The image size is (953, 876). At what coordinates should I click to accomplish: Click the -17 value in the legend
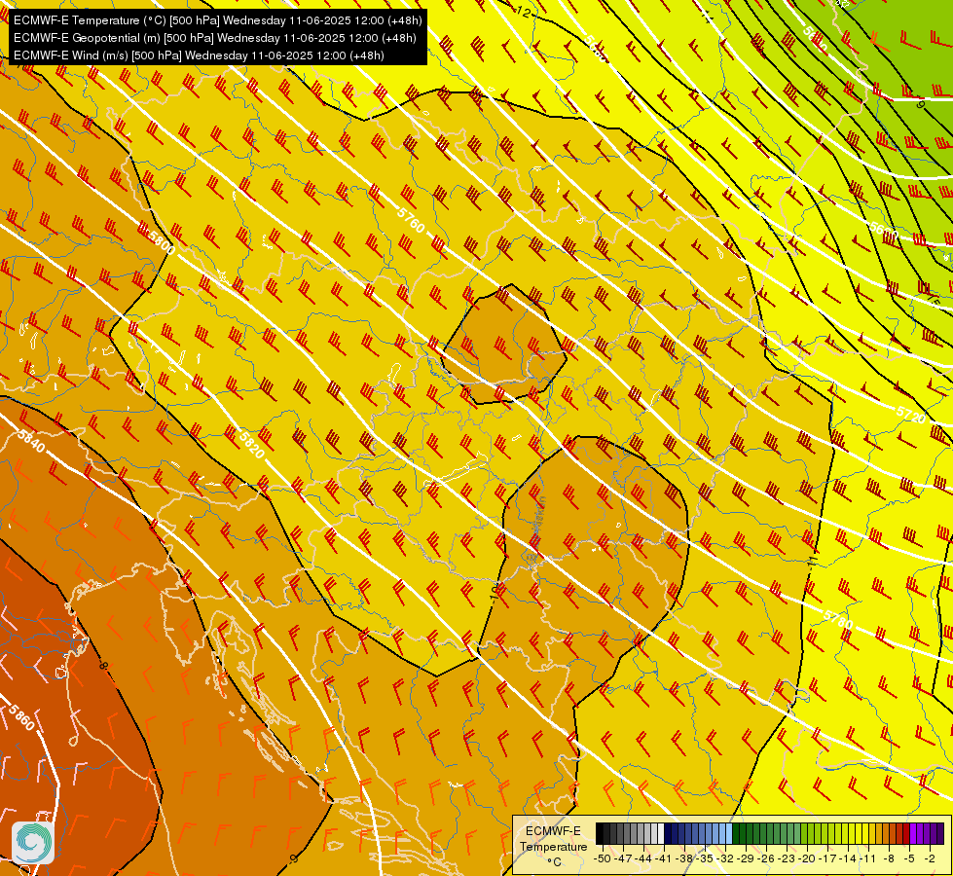coord(827,858)
